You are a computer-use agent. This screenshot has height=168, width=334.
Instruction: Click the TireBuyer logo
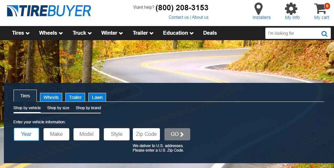tap(49, 11)
